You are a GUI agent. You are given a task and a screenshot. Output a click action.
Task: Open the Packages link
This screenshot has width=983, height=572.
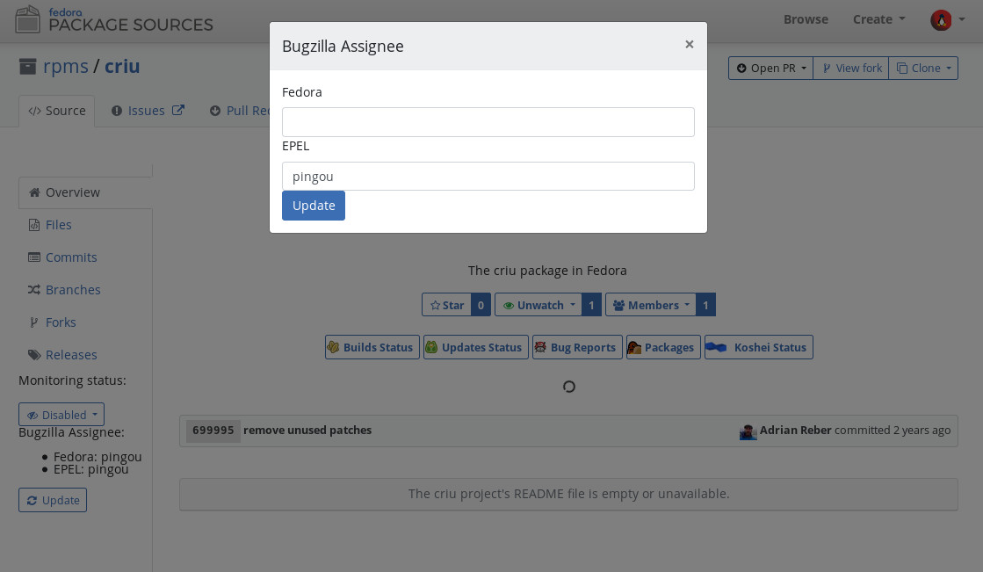tap(663, 347)
